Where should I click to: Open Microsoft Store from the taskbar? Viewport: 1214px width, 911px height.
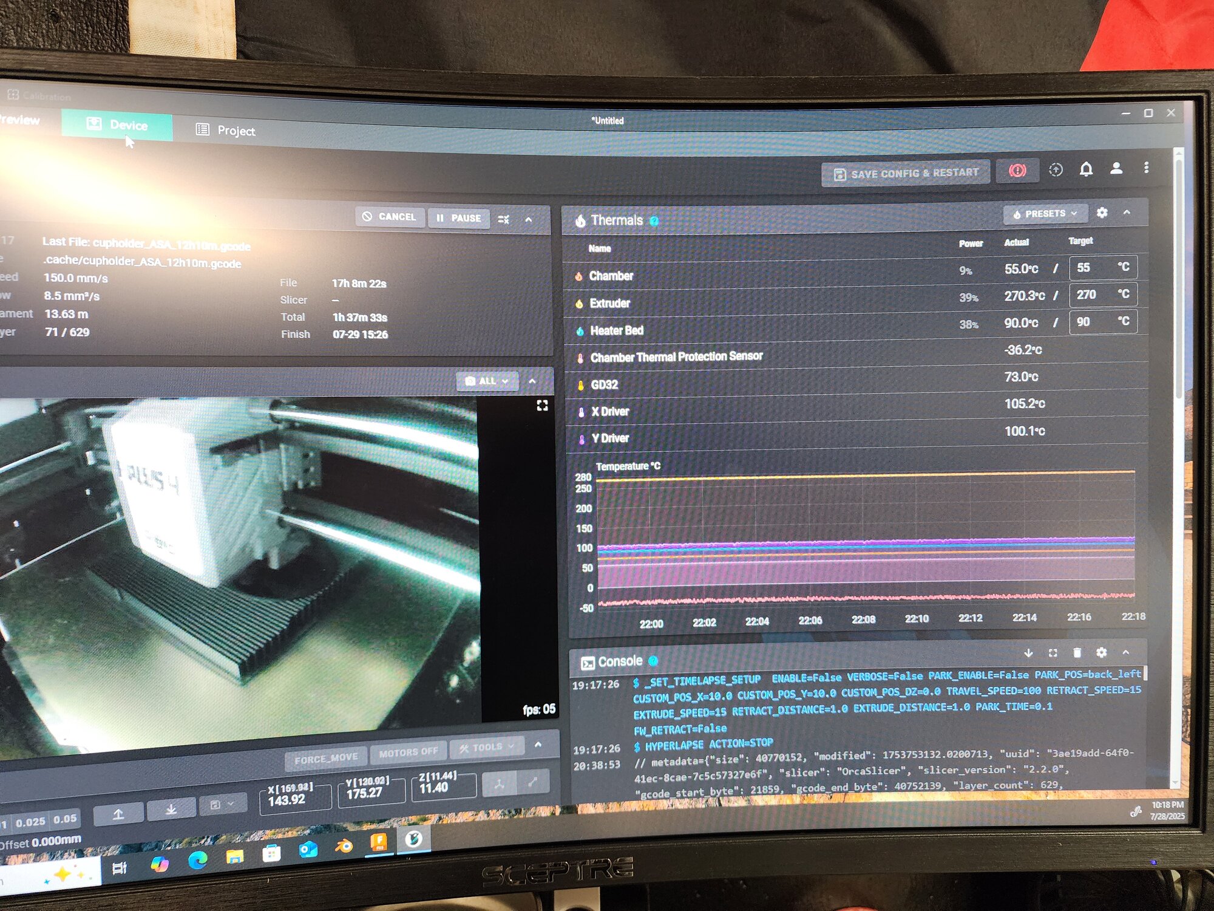271,853
